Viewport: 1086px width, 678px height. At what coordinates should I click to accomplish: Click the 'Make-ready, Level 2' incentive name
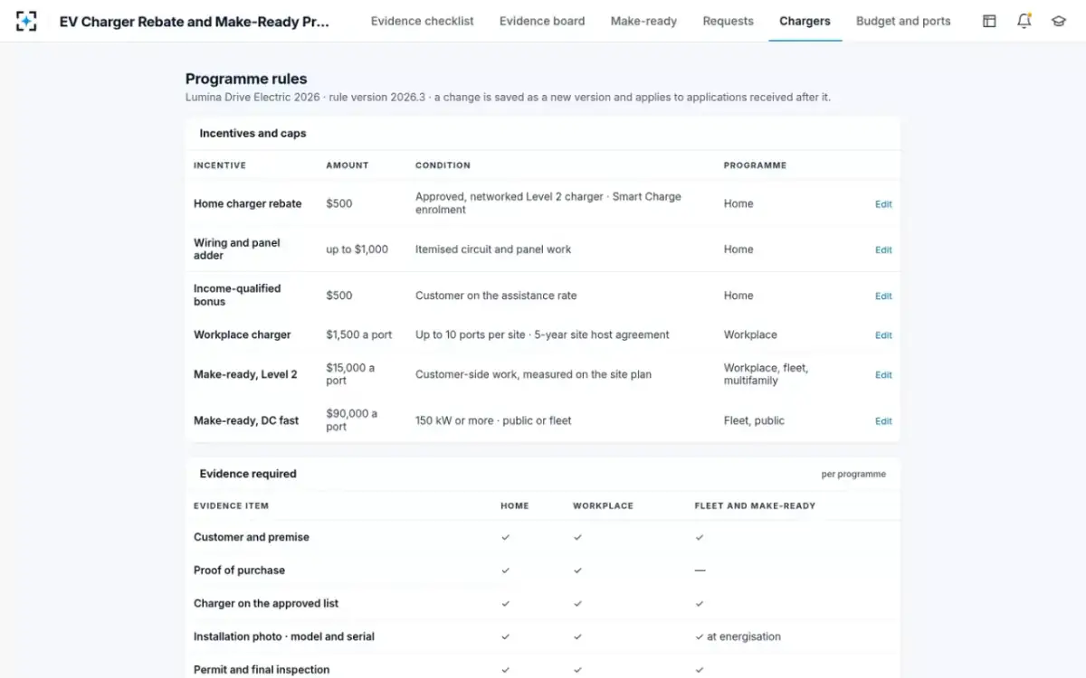[245, 374]
